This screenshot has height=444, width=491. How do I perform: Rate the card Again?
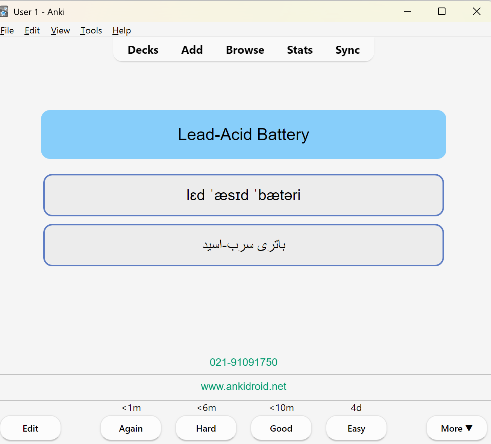point(131,428)
